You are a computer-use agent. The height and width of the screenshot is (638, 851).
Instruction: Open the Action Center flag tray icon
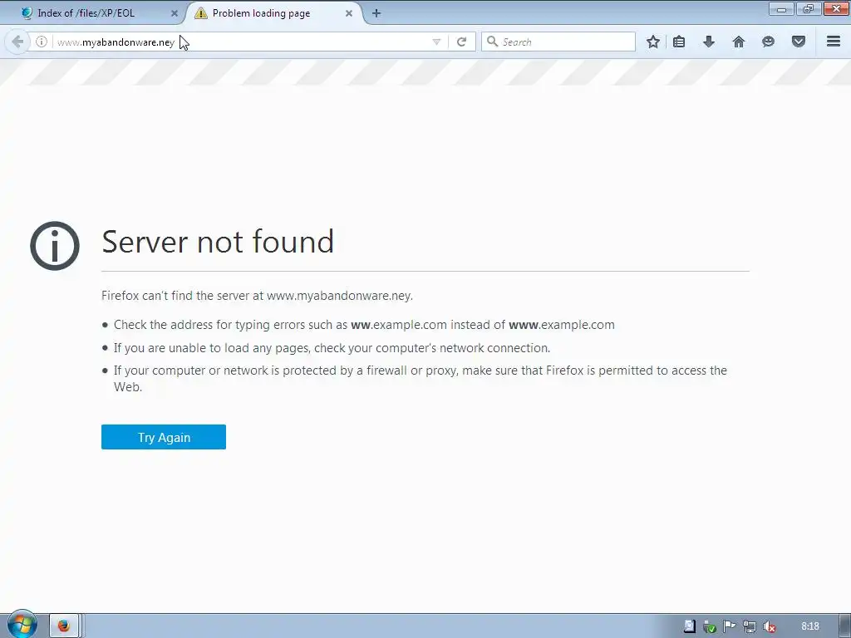tap(729, 626)
